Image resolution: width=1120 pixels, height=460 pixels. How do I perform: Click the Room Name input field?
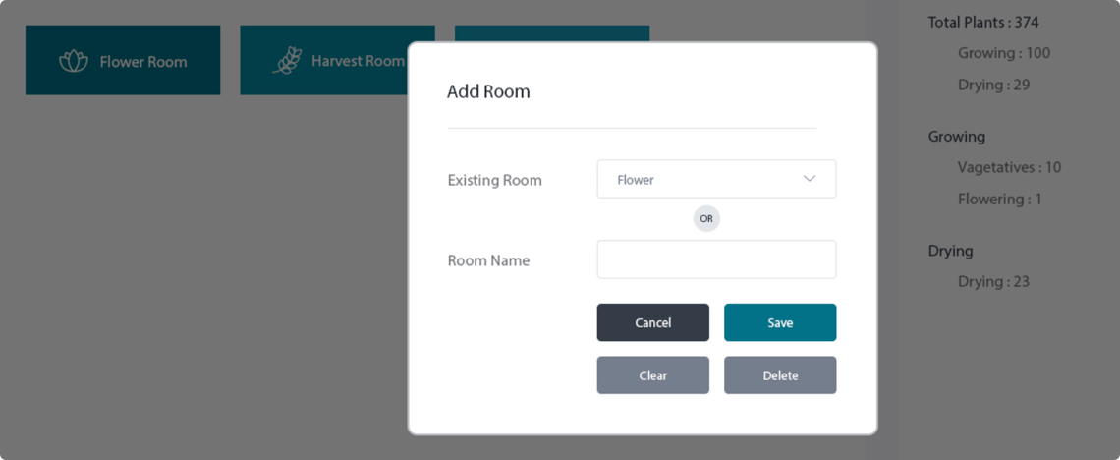716,259
